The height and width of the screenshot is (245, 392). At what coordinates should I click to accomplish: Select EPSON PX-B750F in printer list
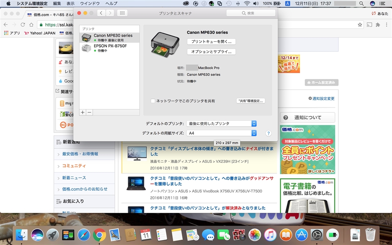110,48
